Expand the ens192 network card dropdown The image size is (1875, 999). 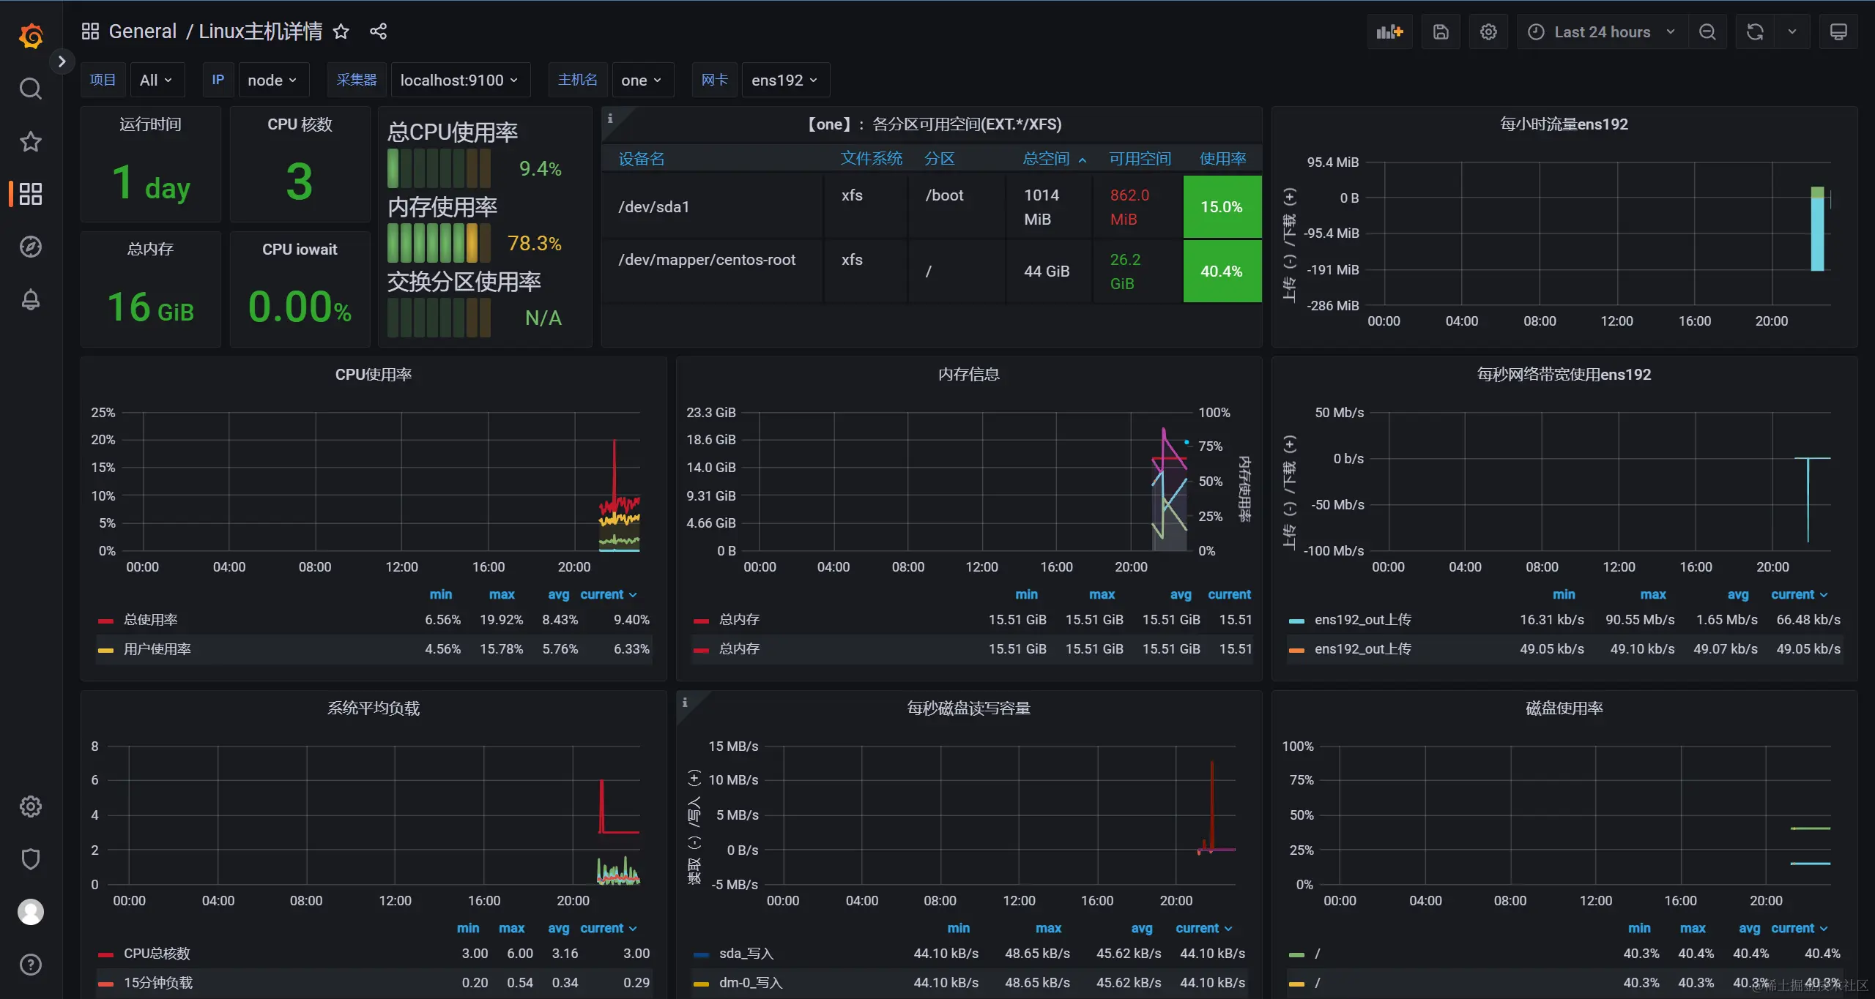(784, 81)
